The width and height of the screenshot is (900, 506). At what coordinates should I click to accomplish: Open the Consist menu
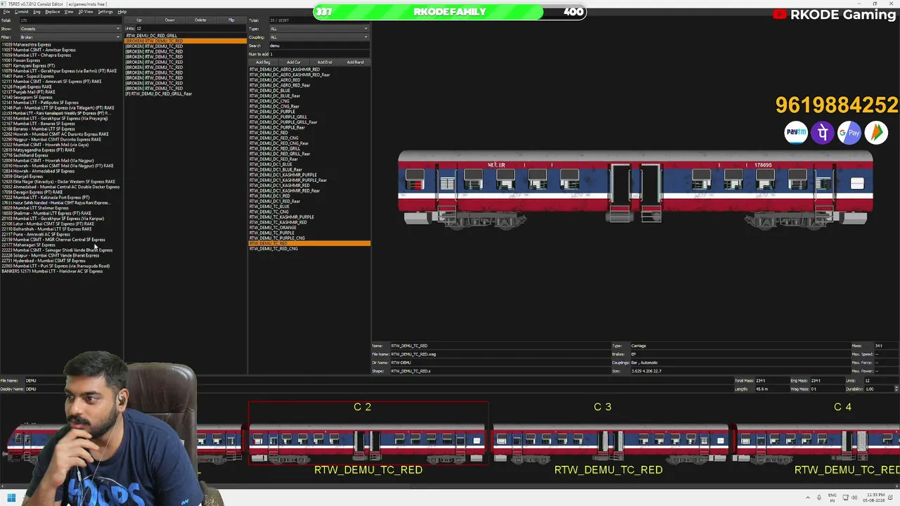click(x=21, y=12)
